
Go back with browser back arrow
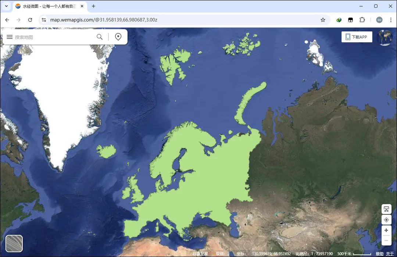click(7, 20)
